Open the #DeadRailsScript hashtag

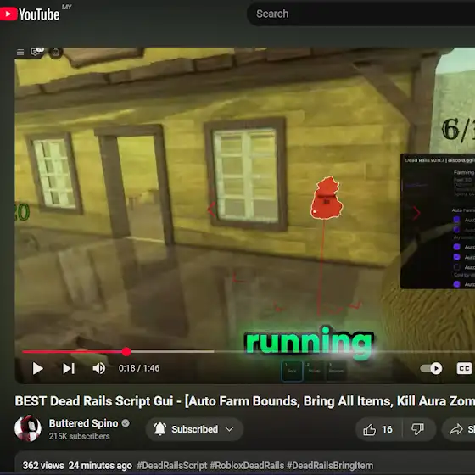coord(171,466)
